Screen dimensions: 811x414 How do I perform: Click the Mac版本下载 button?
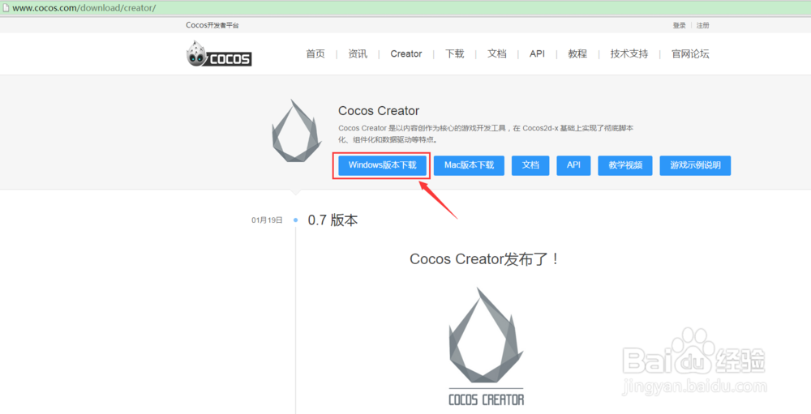coord(469,165)
